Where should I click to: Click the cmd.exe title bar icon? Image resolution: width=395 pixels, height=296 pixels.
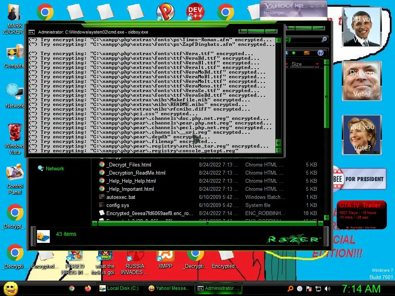(32, 32)
